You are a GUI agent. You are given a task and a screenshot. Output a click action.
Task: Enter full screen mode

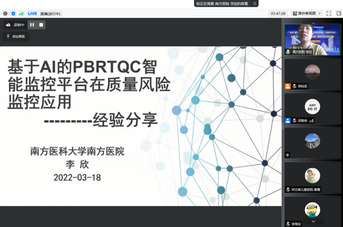[x=329, y=13]
